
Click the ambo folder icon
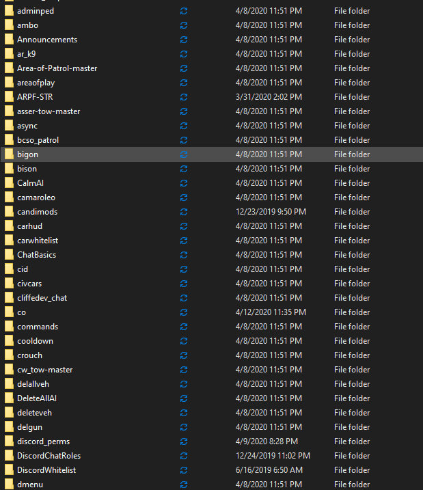[x=9, y=25]
